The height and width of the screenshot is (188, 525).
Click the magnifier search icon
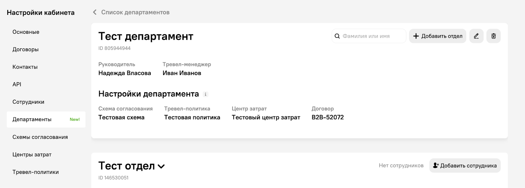point(337,36)
